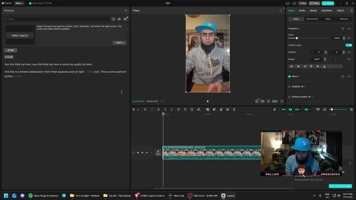Align clip to left edge icon

coord(291,66)
